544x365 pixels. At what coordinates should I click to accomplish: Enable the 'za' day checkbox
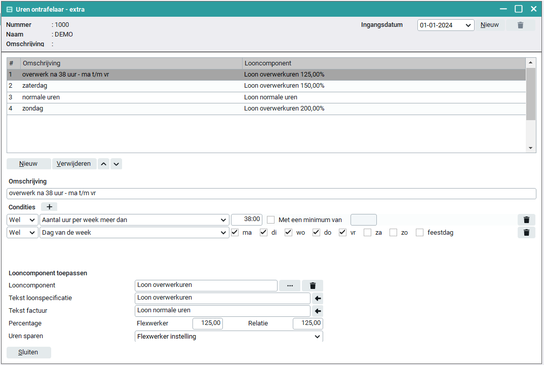[368, 233]
